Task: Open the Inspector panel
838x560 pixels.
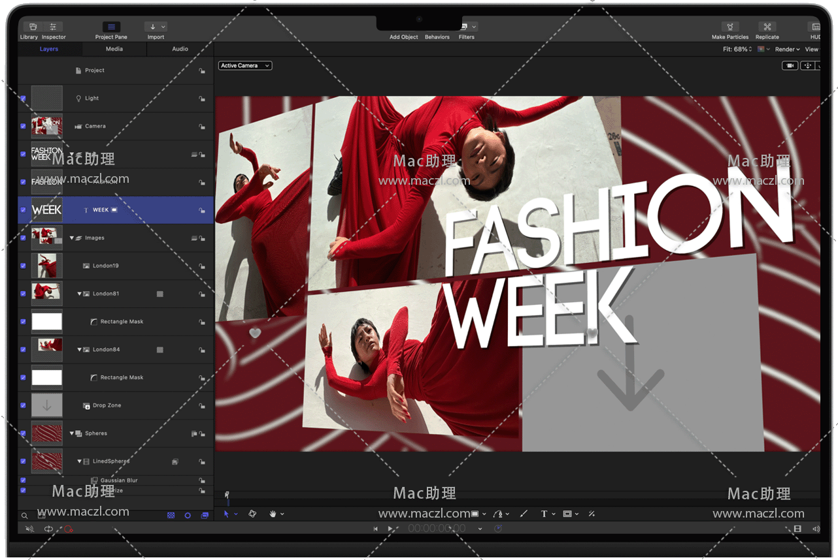Action: pos(54,27)
